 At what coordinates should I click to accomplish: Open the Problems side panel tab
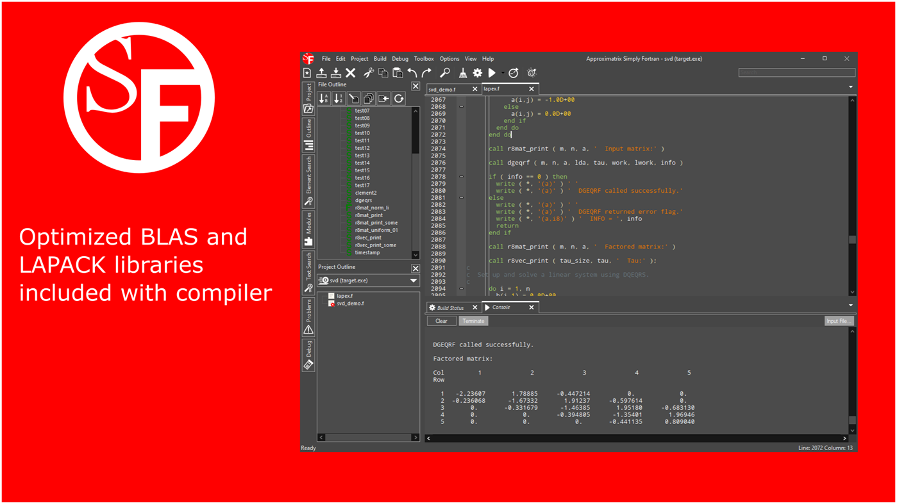click(x=308, y=317)
